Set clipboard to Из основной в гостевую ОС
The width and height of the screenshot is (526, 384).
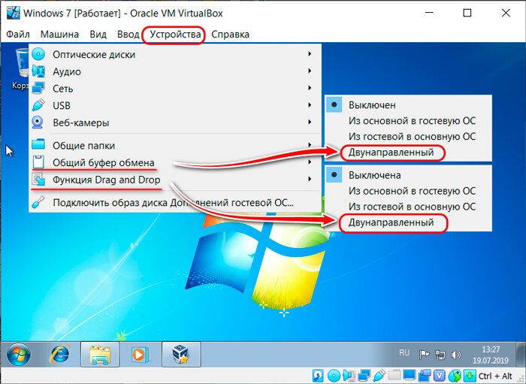(x=408, y=121)
